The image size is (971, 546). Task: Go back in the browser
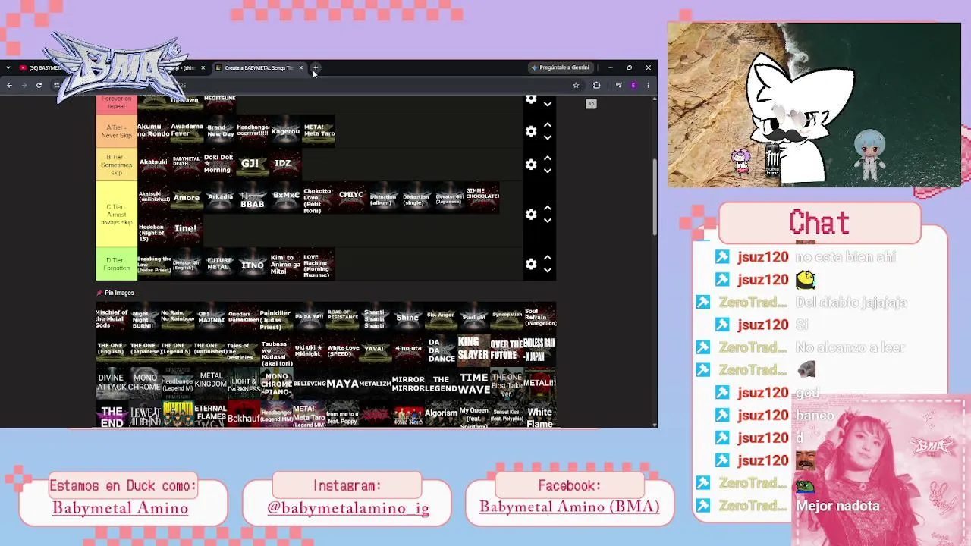[x=9, y=85]
